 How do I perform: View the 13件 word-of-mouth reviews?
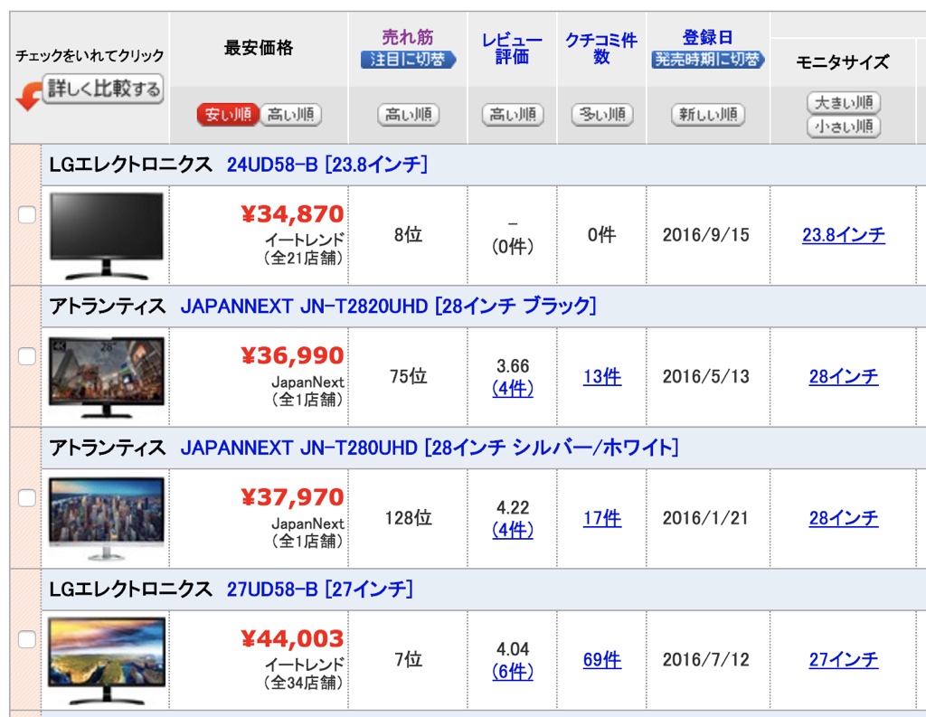pos(602,377)
